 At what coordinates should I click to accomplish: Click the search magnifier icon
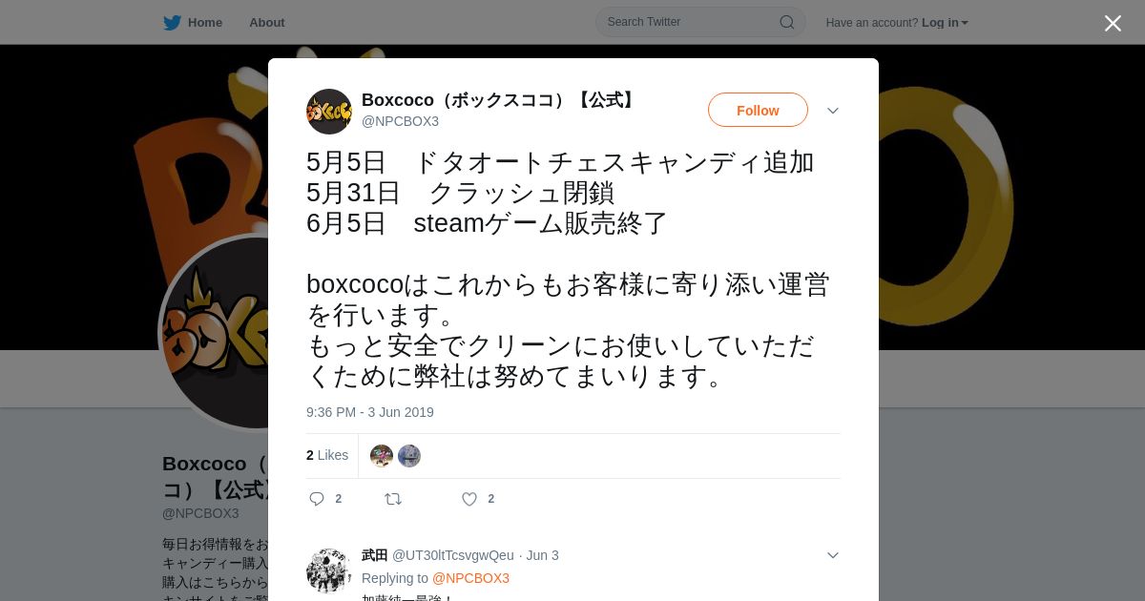tap(787, 22)
